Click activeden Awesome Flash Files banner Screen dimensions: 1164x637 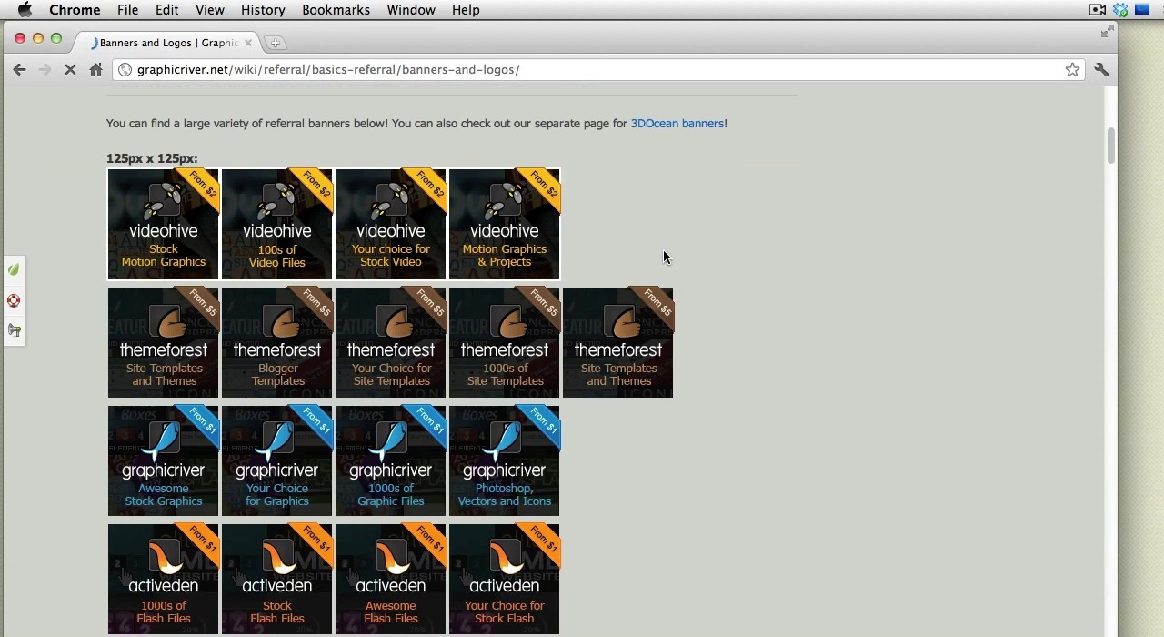[391, 580]
